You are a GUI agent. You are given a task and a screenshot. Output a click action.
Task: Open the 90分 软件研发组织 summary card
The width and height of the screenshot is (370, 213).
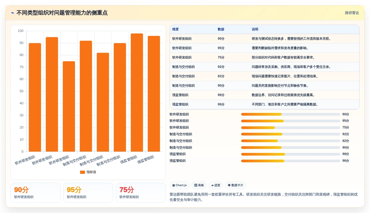pos(35,193)
